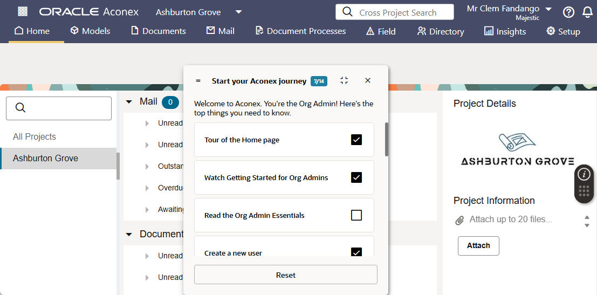Click the Cross Project Search field
The width and height of the screenshot is (597, 295).
pos(394,12)
